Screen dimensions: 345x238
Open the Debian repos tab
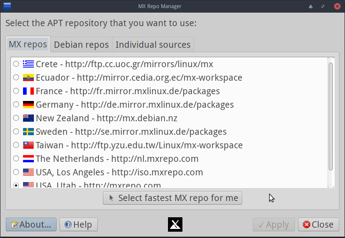click(x=81, y=45)
